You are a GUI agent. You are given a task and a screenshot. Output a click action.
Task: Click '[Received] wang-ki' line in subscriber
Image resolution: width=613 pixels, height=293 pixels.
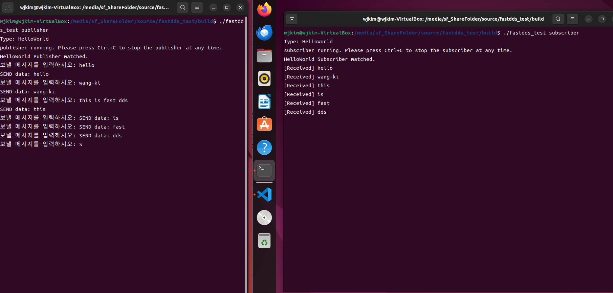pos(311,77)
